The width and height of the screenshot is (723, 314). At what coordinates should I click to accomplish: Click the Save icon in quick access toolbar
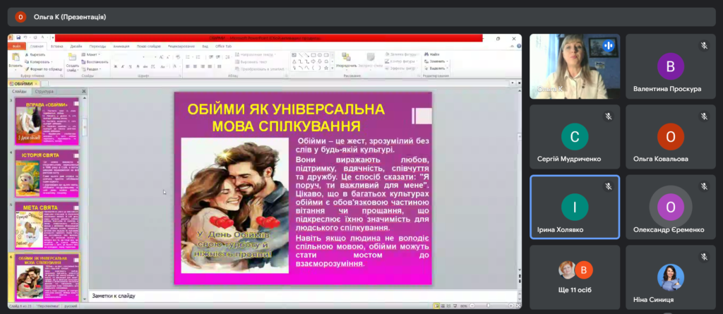click(18, 39)
